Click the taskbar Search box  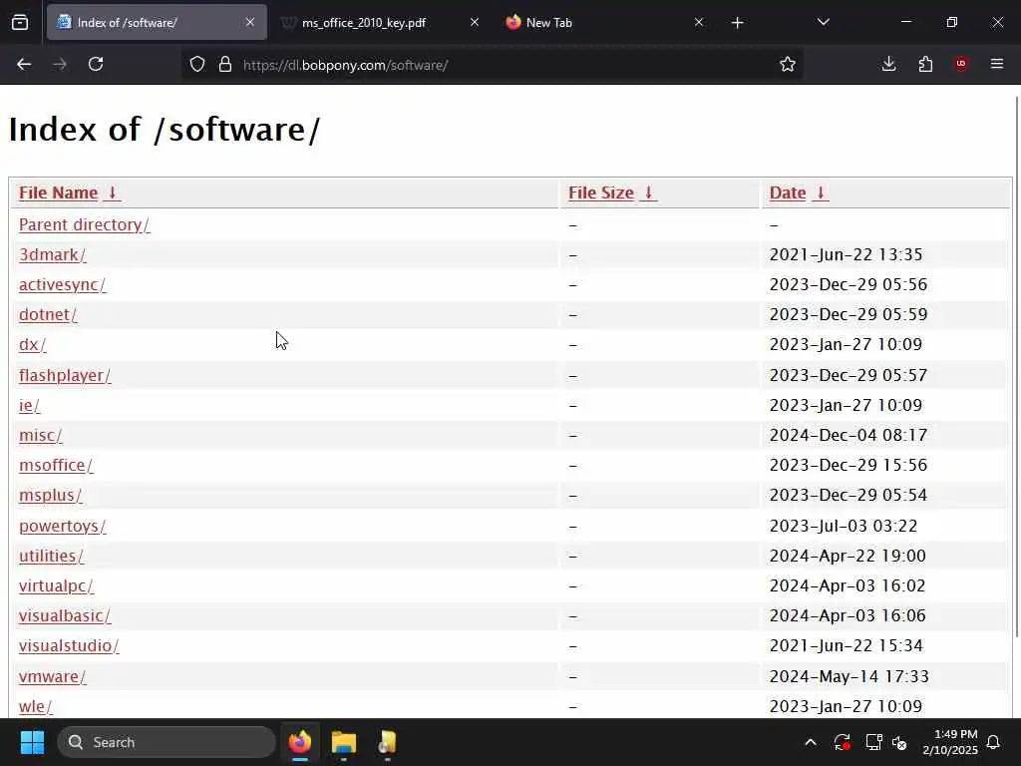(167, 742)
